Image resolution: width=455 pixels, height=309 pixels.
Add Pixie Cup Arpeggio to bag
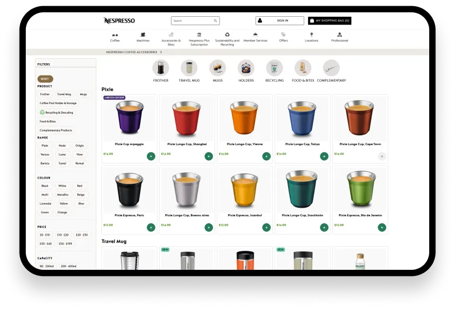click(151, 156)
